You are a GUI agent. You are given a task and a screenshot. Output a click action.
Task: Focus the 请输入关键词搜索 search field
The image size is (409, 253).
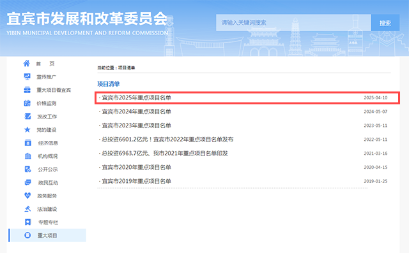(293, 22)
